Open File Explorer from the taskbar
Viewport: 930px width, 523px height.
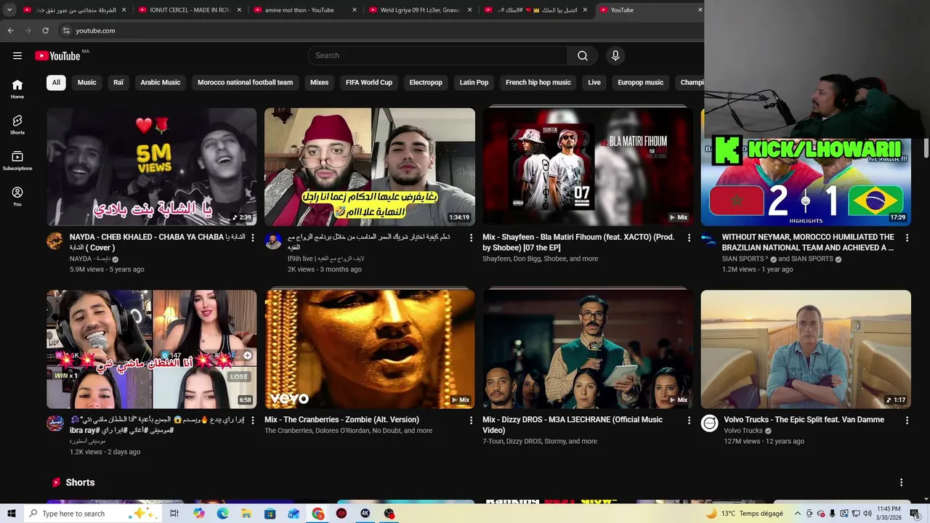point(246,514)
